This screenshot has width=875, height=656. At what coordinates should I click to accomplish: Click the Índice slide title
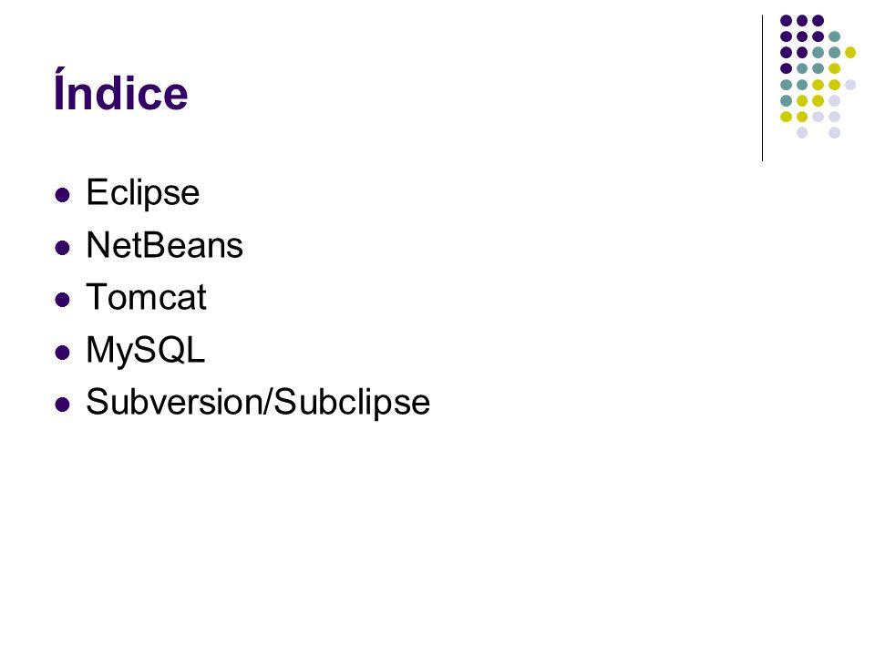pos(120,89)
